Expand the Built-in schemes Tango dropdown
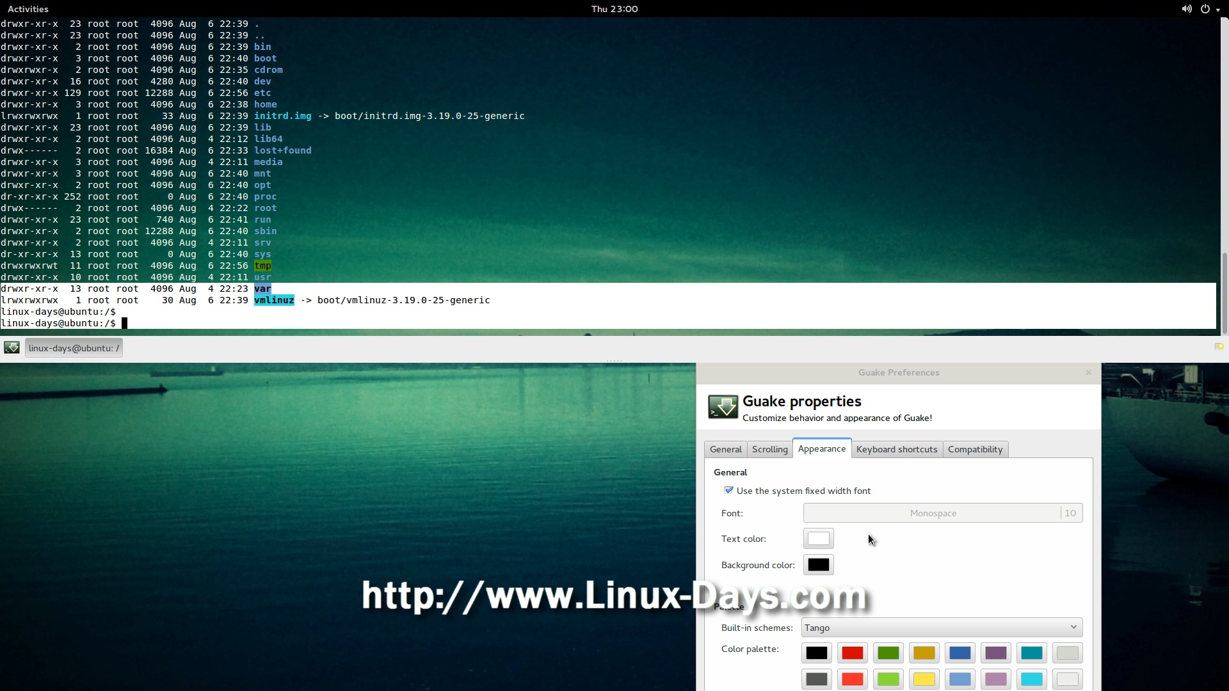Viewport: 1229px width, 691px height. (942, 628)
